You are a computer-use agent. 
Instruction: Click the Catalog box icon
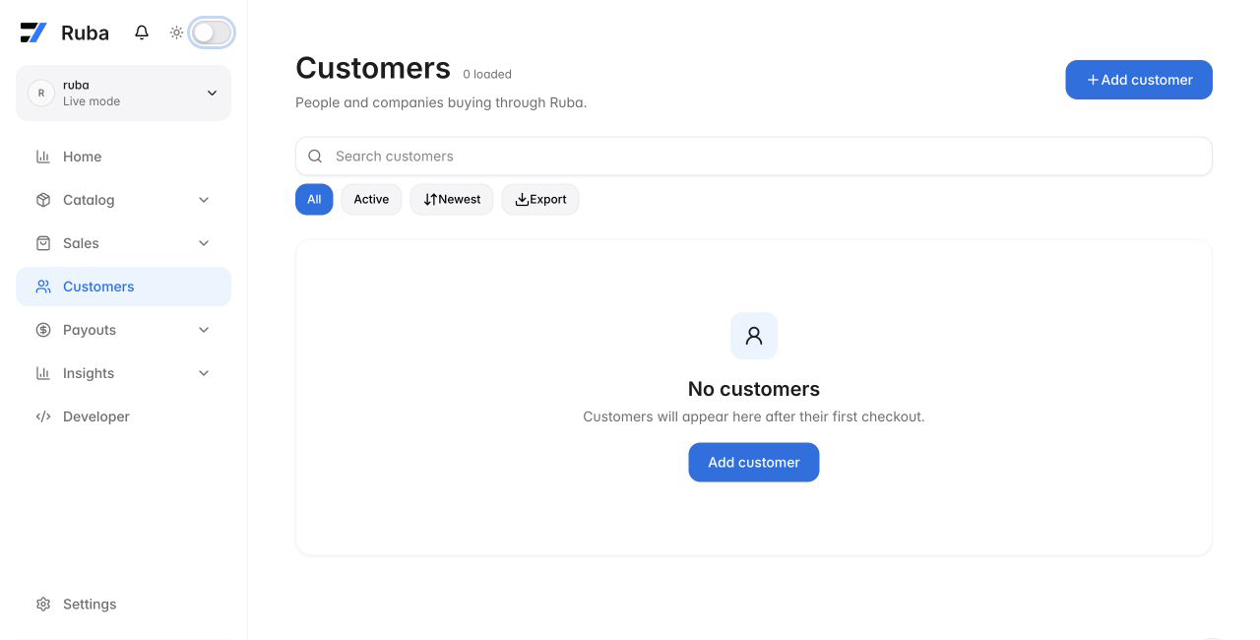tap(43, 200)
